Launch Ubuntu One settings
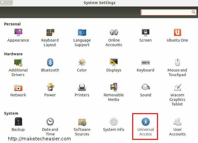Screen dimensions: 198x143 click(x=177, y=35)
